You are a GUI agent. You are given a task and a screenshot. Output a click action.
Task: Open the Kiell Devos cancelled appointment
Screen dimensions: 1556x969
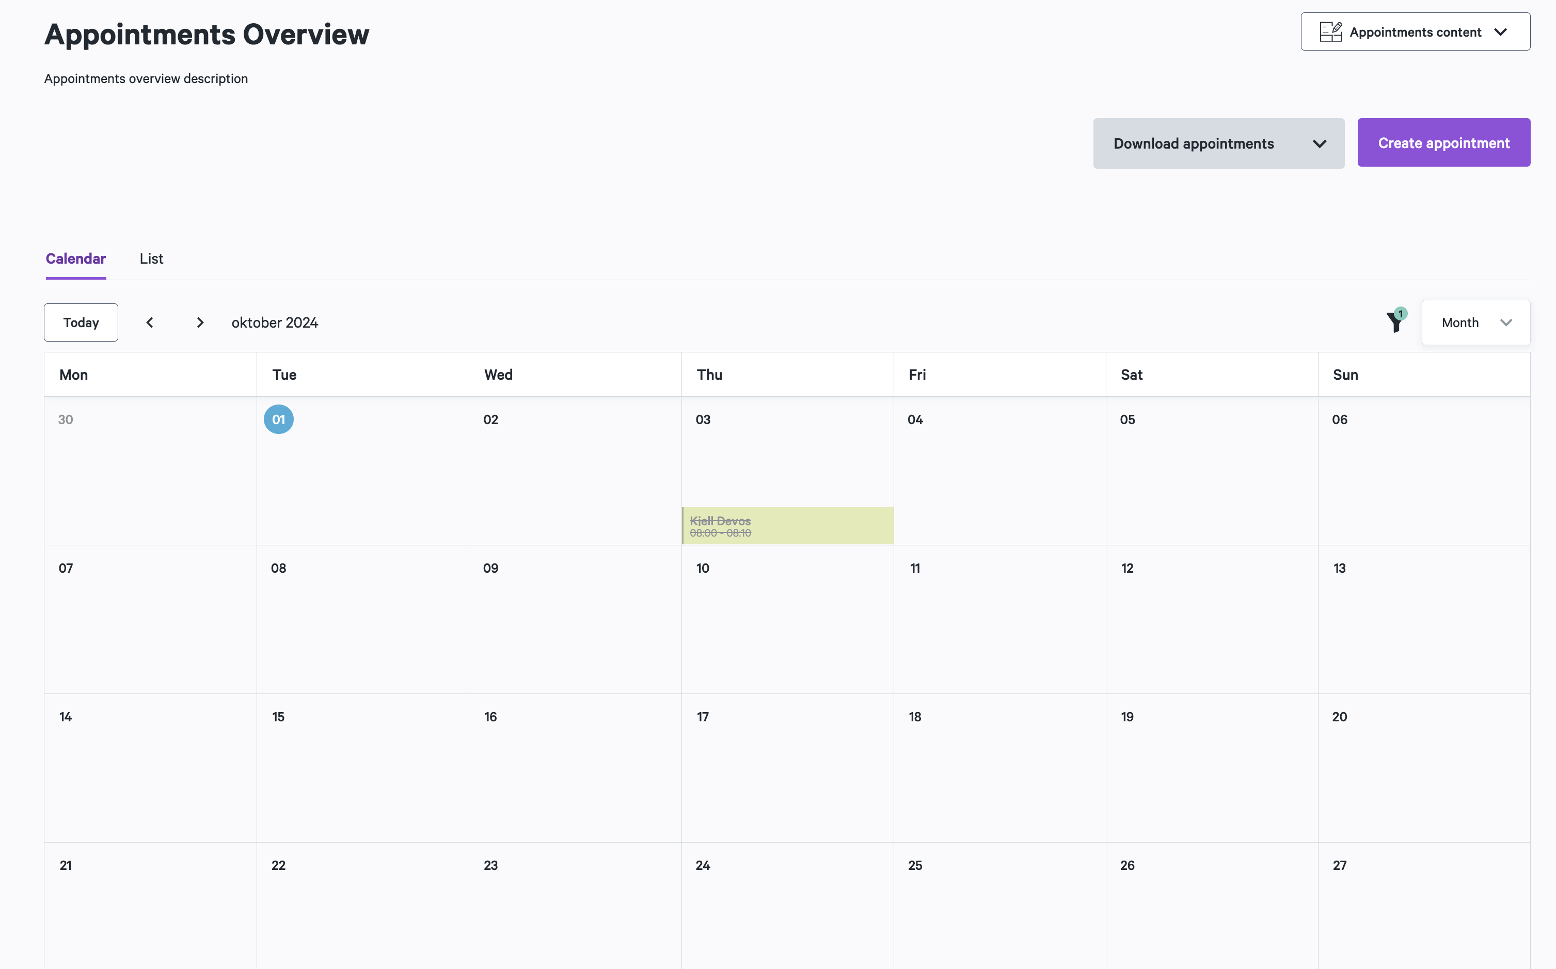point(787,525)
